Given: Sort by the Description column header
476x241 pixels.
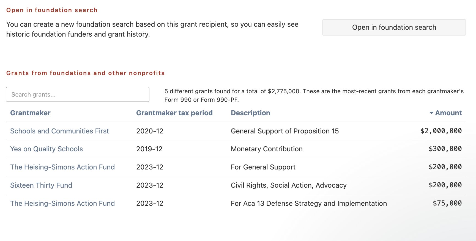Looking at the screenshot, I should tap(250, 113).
